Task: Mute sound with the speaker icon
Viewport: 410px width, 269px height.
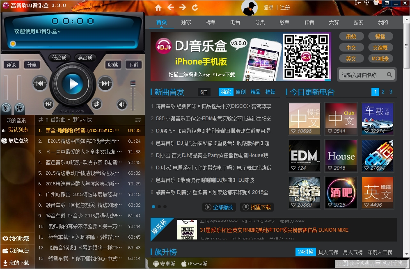Action: [122, 105]
